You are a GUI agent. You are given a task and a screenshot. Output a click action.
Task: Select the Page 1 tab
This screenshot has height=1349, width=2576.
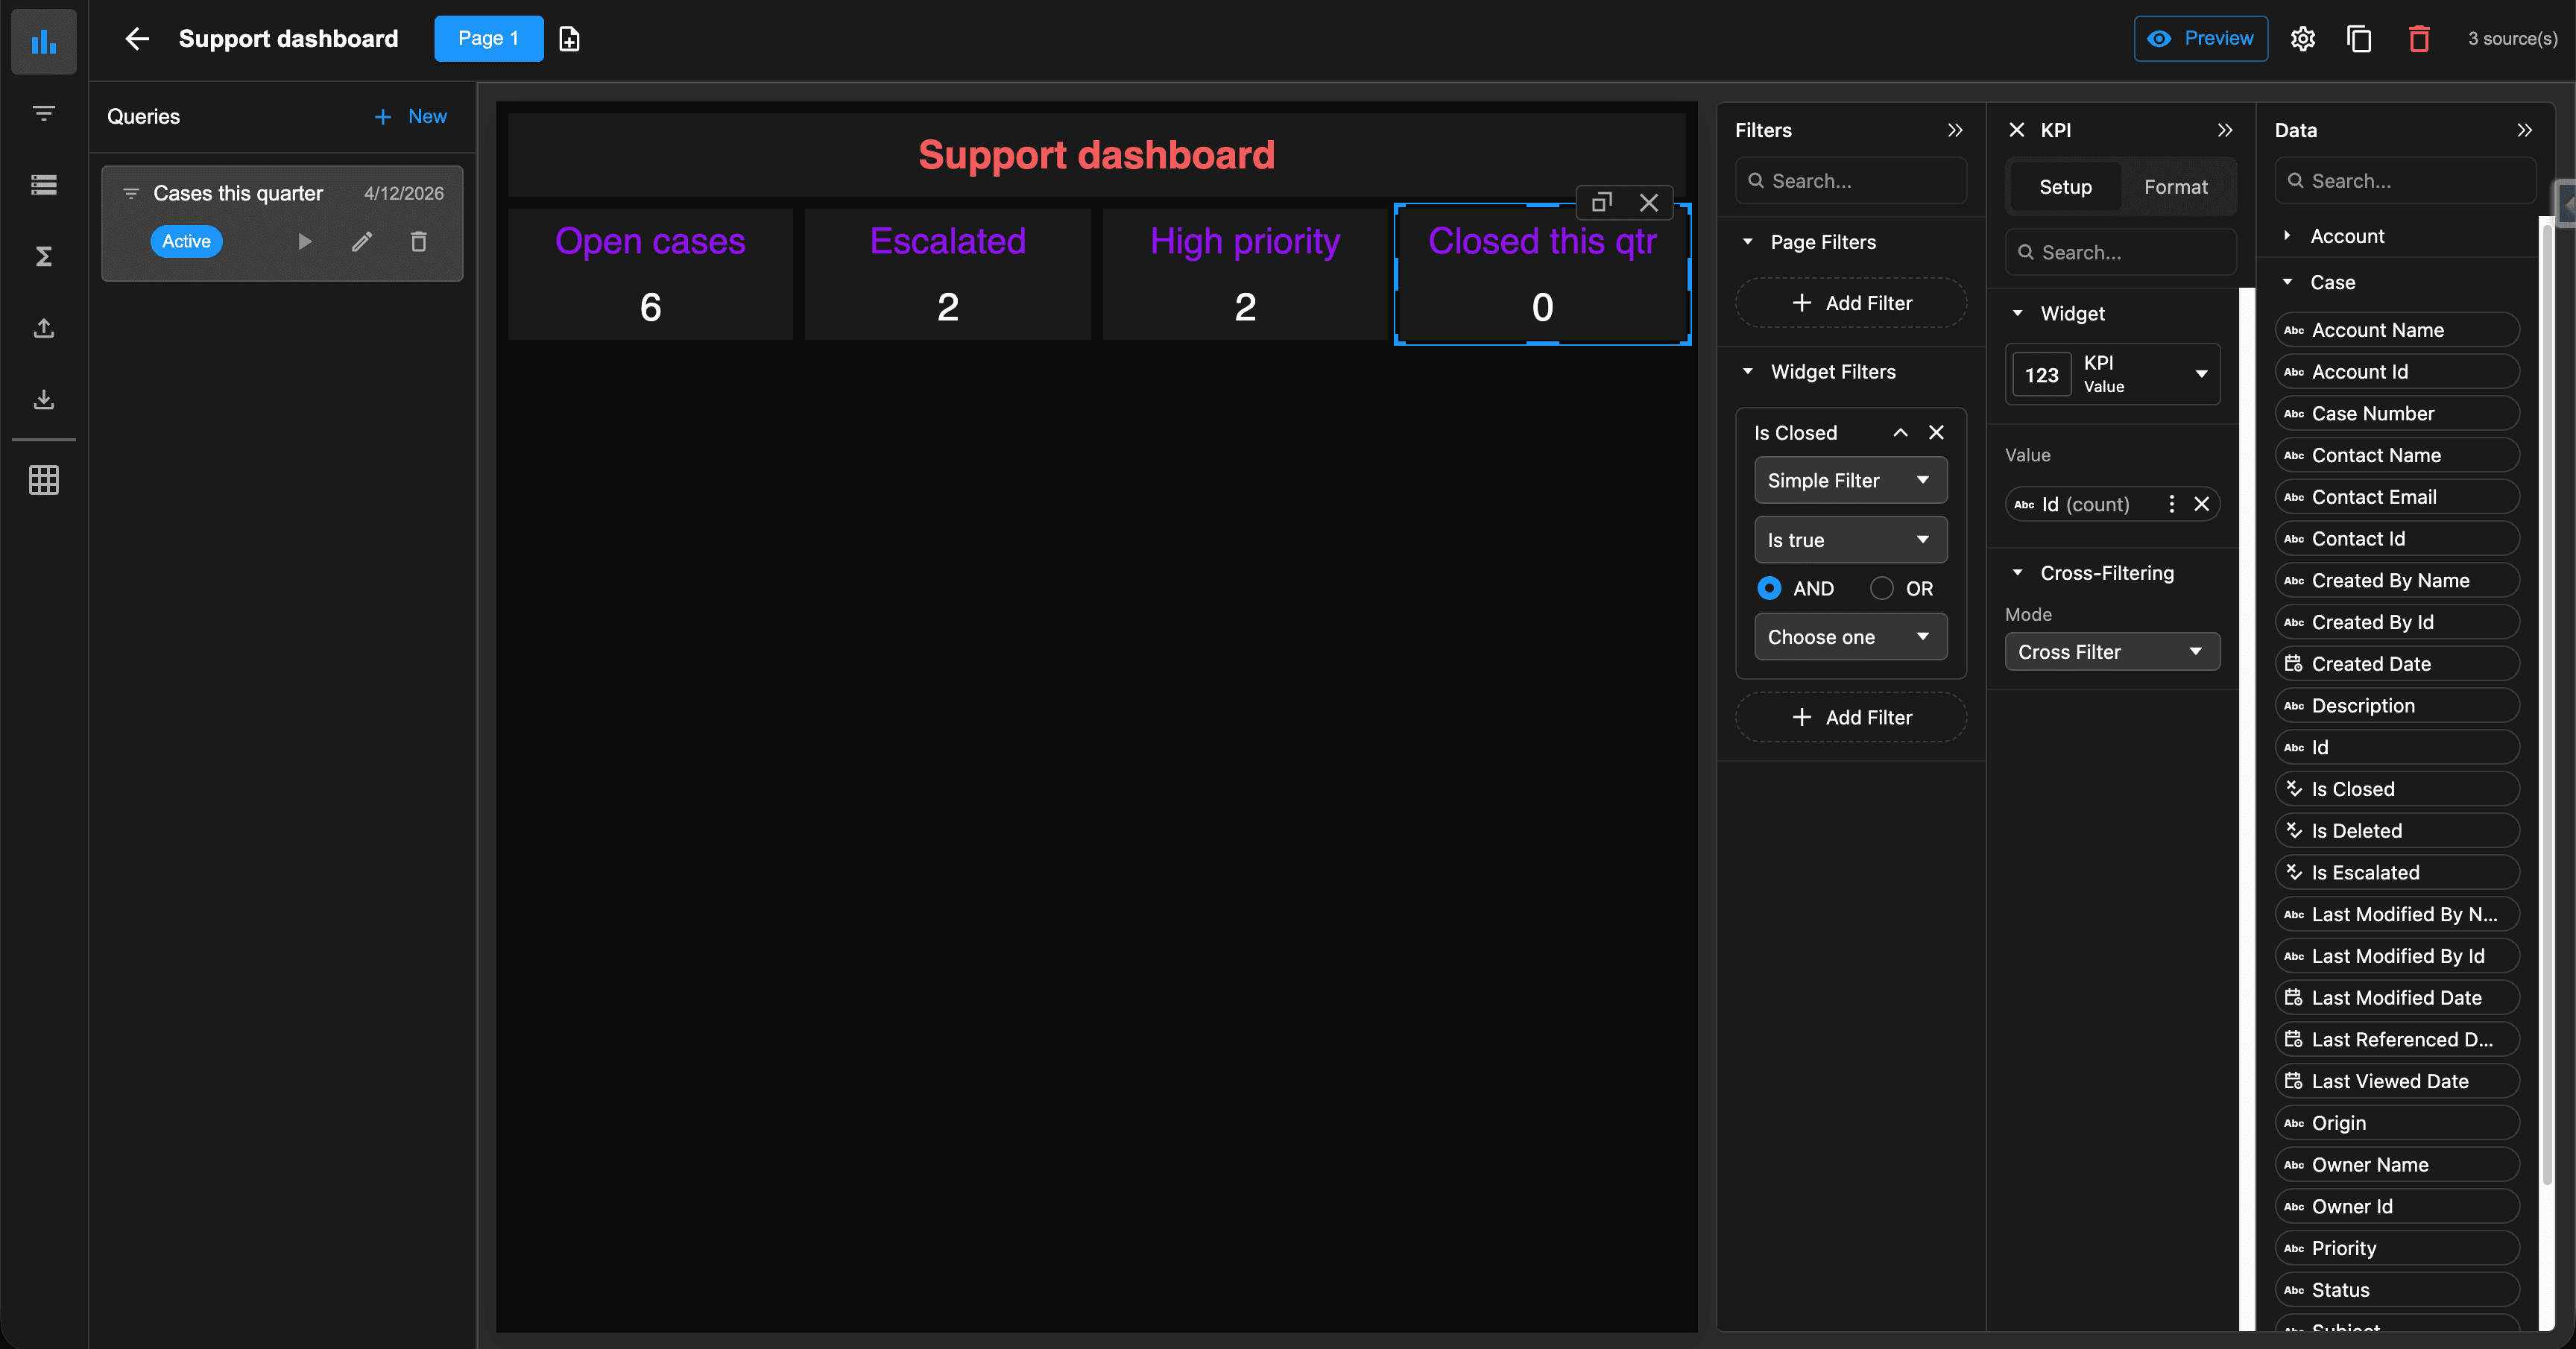tap(488, 39)
